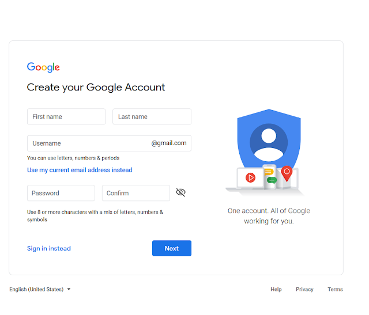Screen dimensions: 369x315
Task: Click the green chat bubble icon
Action: pyautogui.click(x=272, y=180)
